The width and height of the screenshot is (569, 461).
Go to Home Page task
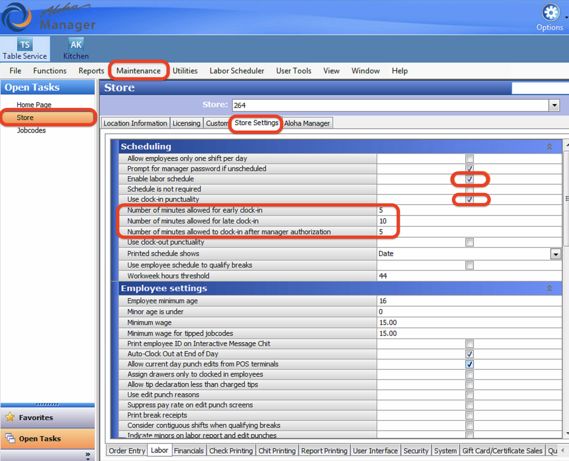34,105
